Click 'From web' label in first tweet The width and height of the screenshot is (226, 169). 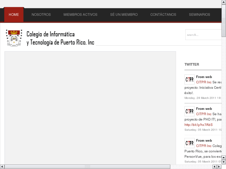204,77
